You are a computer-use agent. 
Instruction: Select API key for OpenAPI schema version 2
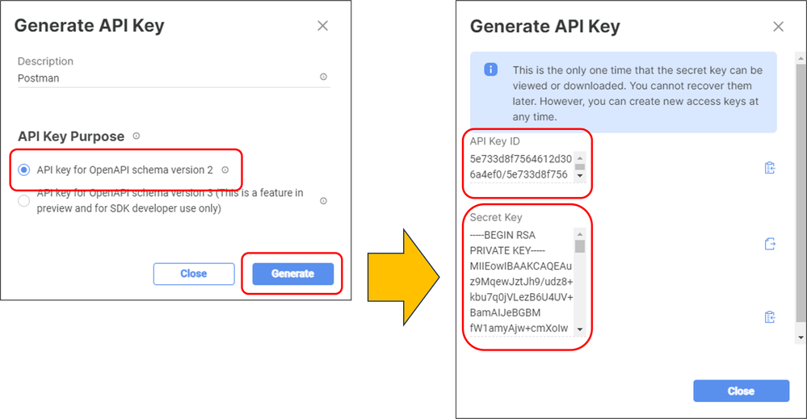[23, 170]
